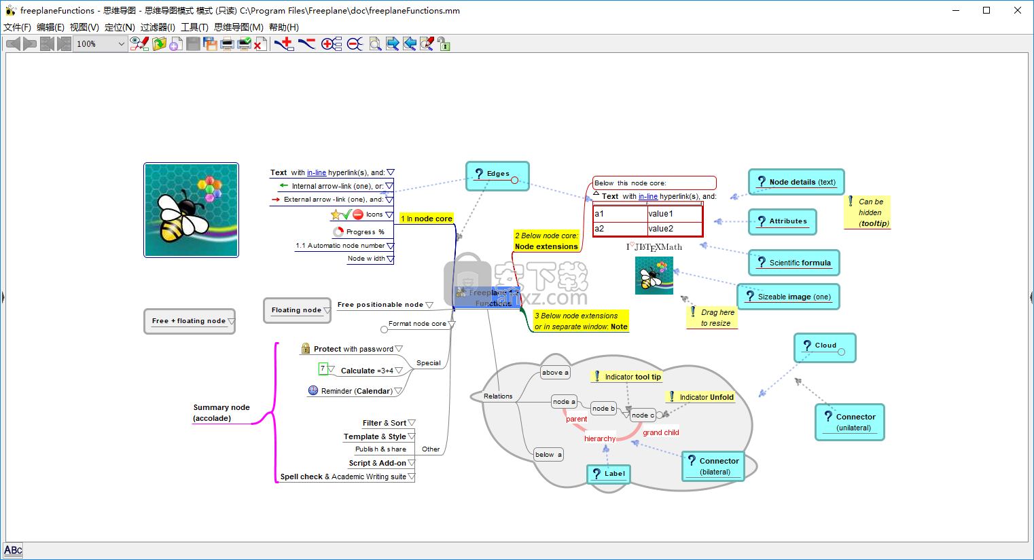Fold one level with circled minus icon

point(355,44)
